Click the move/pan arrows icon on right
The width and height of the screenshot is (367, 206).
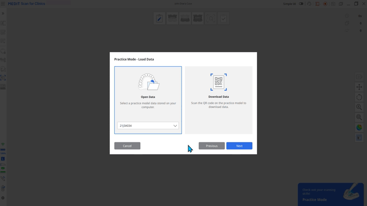point(359,87)
